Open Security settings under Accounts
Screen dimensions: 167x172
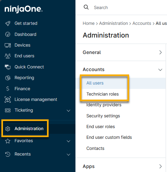pos(103,116)
